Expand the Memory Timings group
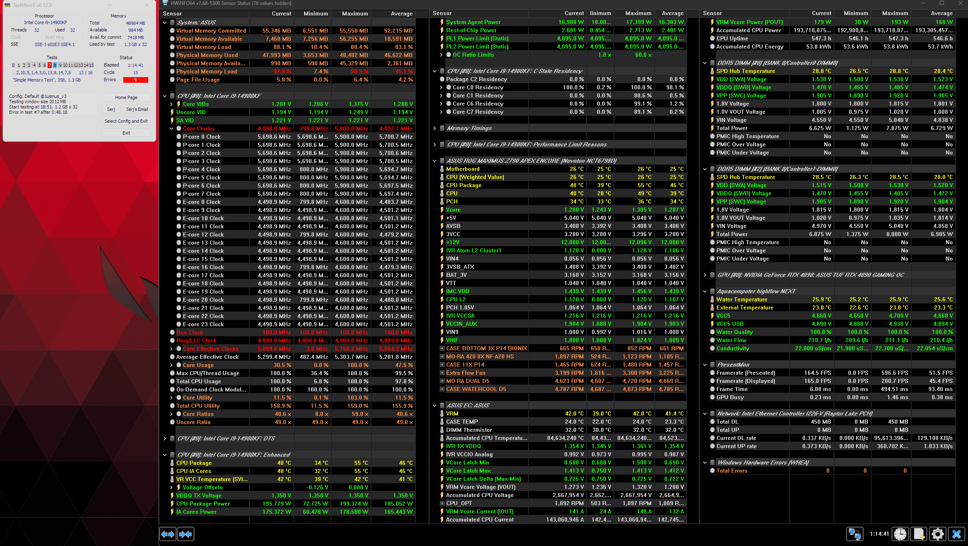 [x=435, y=128]
